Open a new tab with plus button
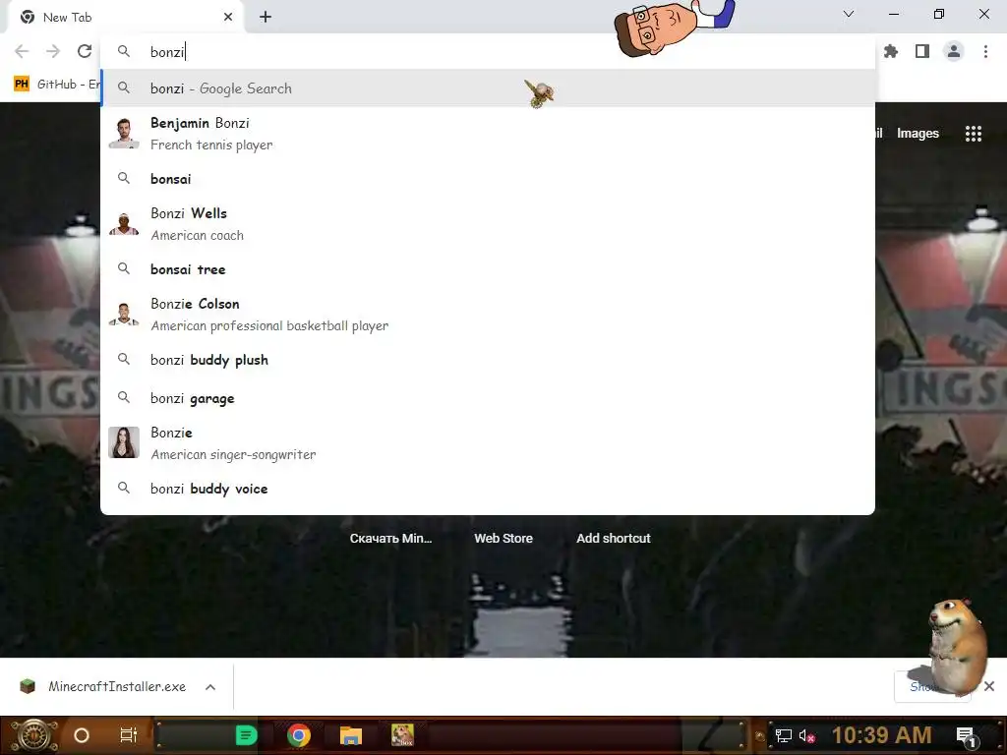Viewport: 1007px width, 755px height. point(266,18)
